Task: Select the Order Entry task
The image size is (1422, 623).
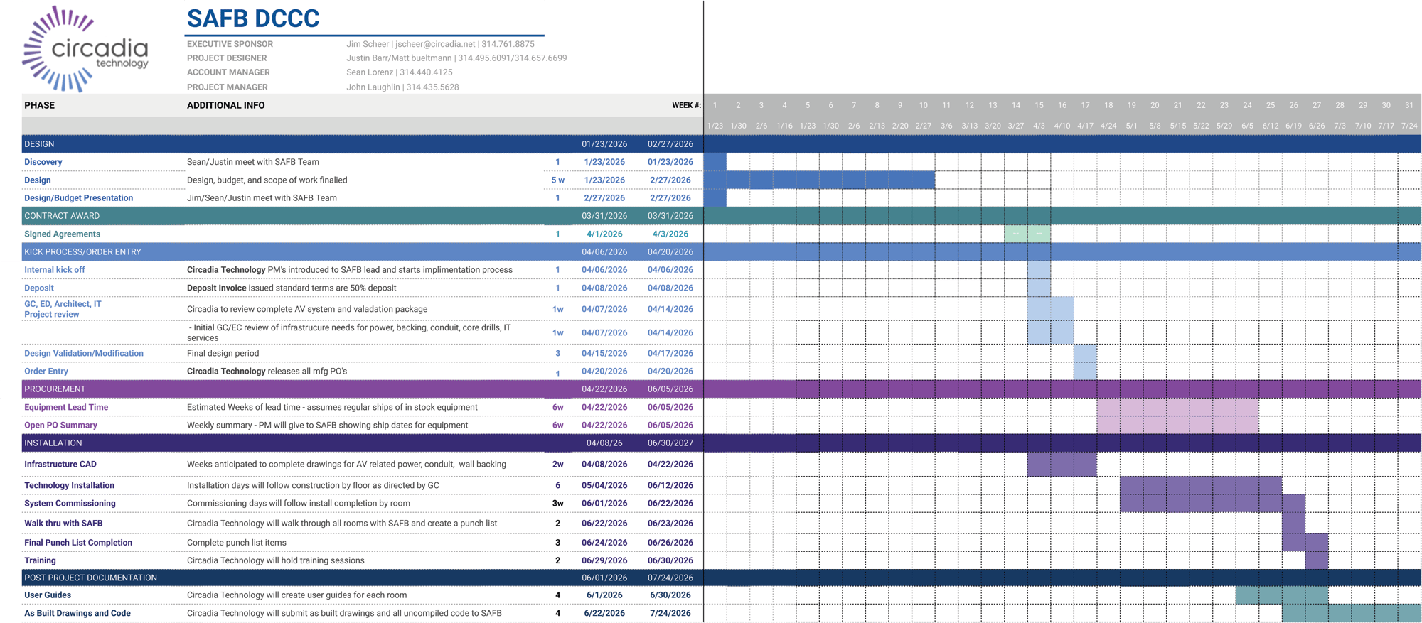Action: (x=46, y=372)
